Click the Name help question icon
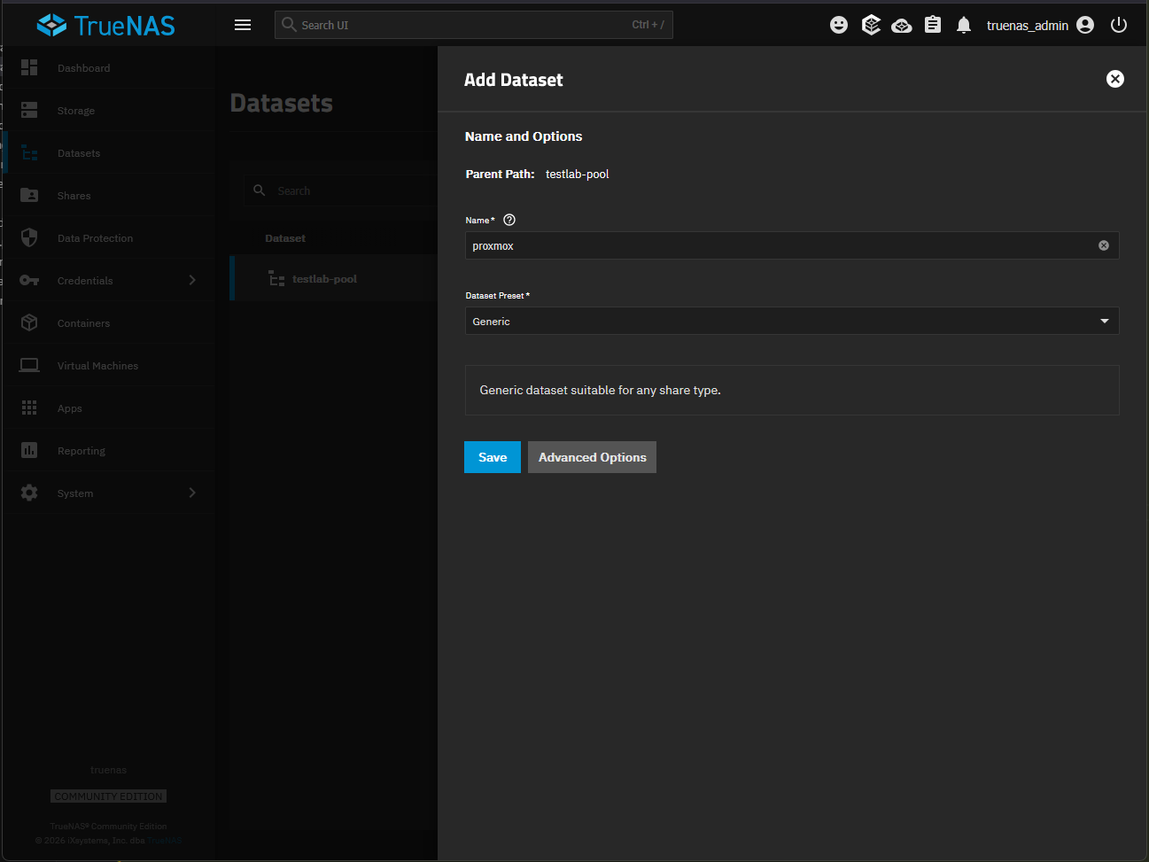Image resolution: width=1149 pixels, height=862 pixels. coord(509,220)
